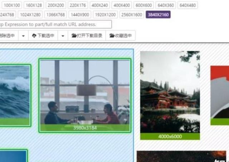Select the 600X600 size filter

(144, 5)
